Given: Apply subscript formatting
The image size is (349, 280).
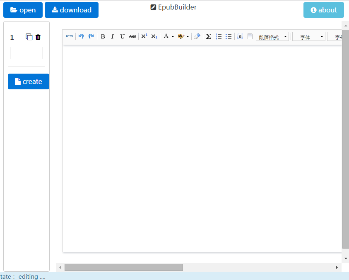Looking at the screenshot, I should coord(154,36).
